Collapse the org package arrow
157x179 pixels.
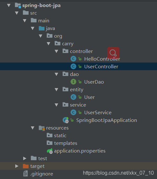pyautogui.click(x=41, y=36)
